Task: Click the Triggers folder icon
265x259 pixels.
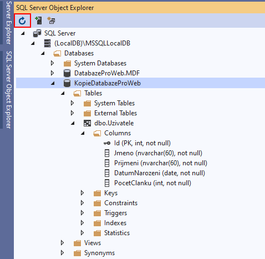Action: [97, 213]
